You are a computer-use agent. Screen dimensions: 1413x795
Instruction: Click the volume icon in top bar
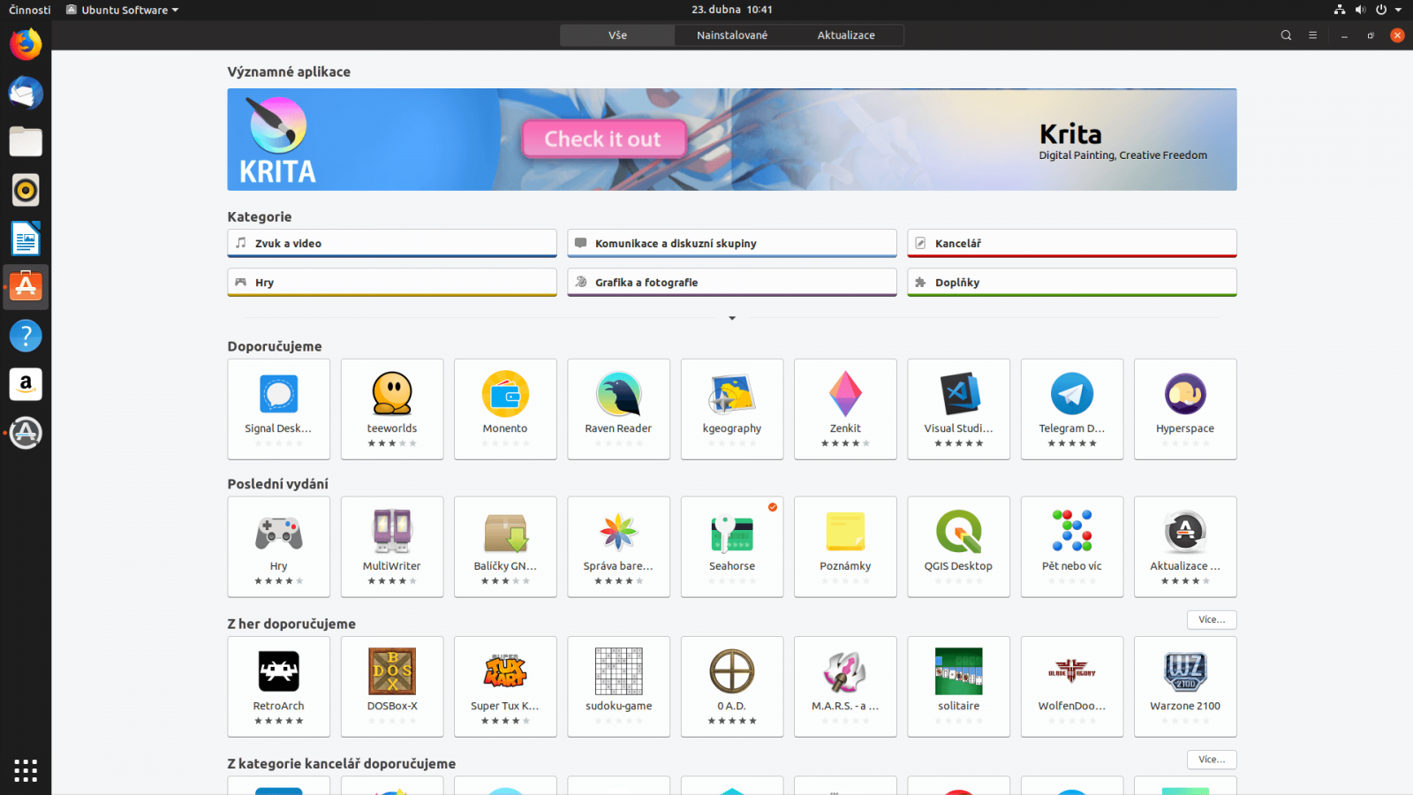[1360, 10]
